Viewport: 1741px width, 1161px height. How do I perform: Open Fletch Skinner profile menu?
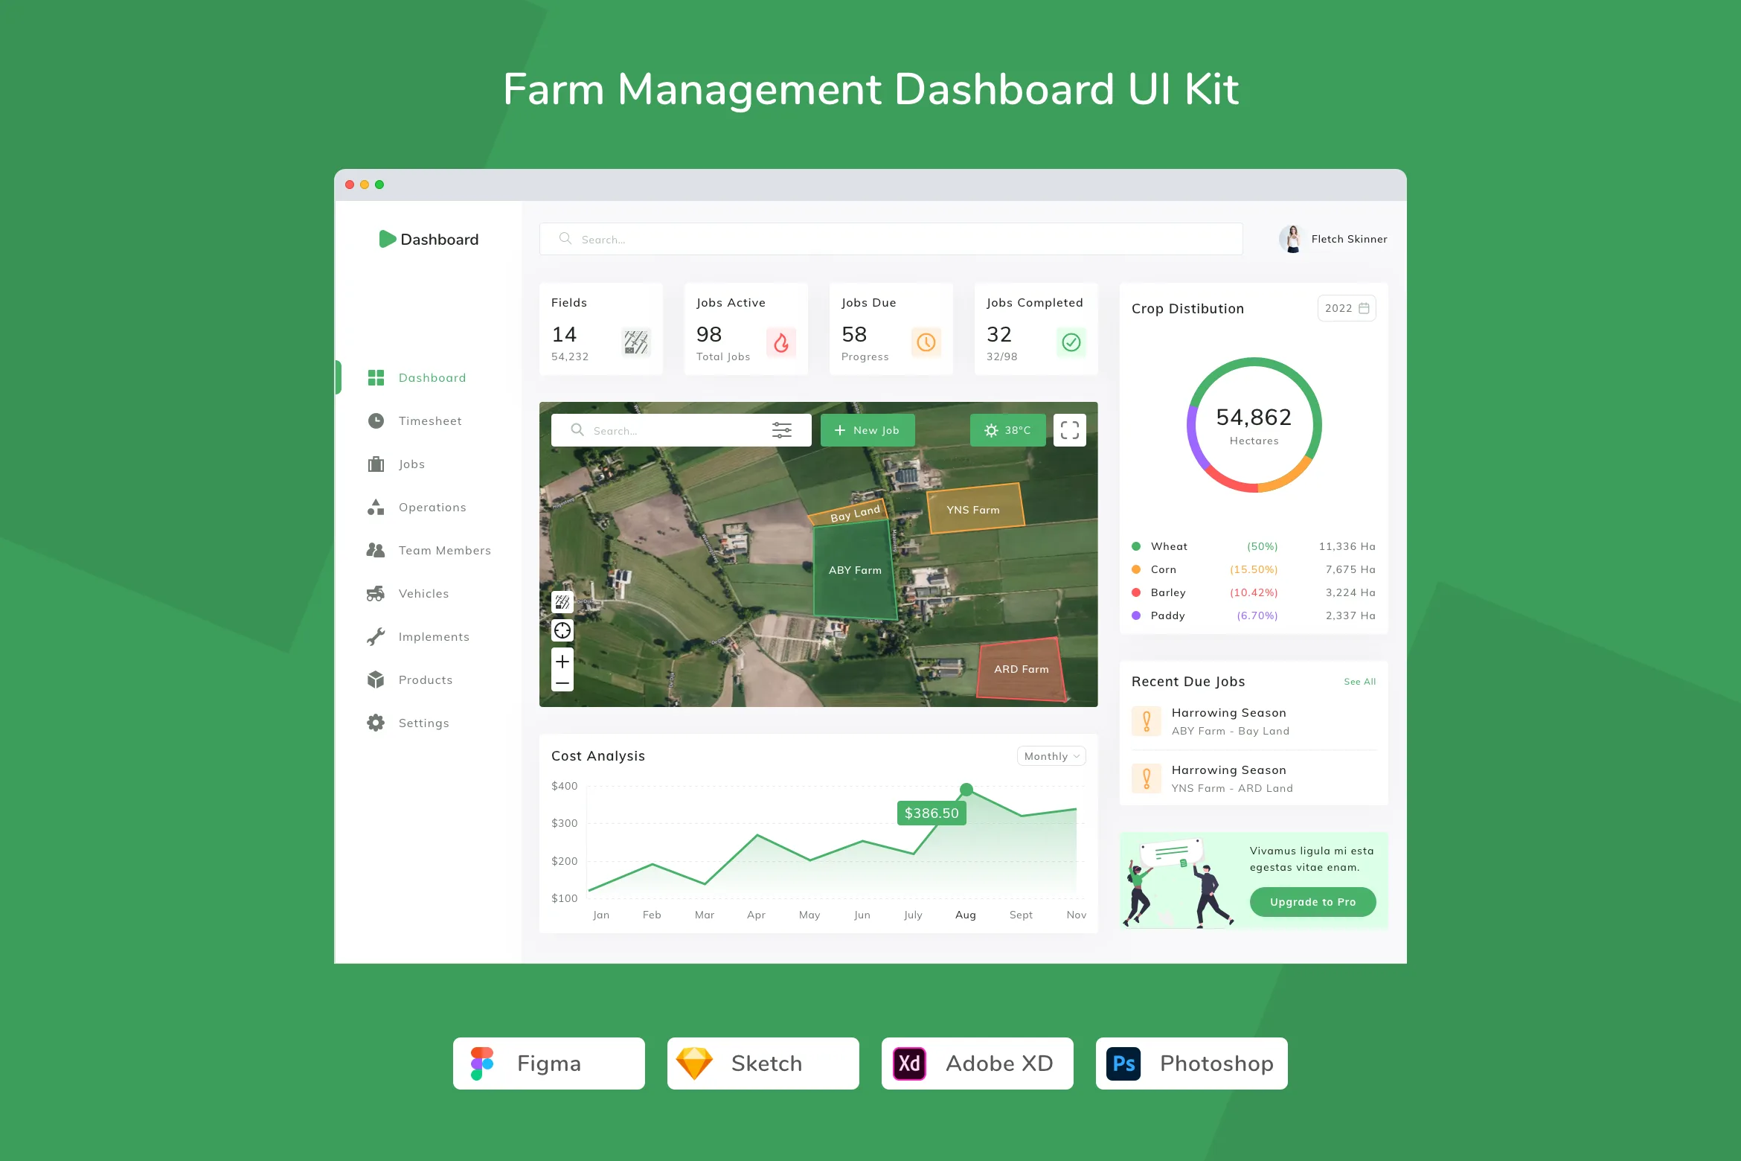pos(1333,239)
